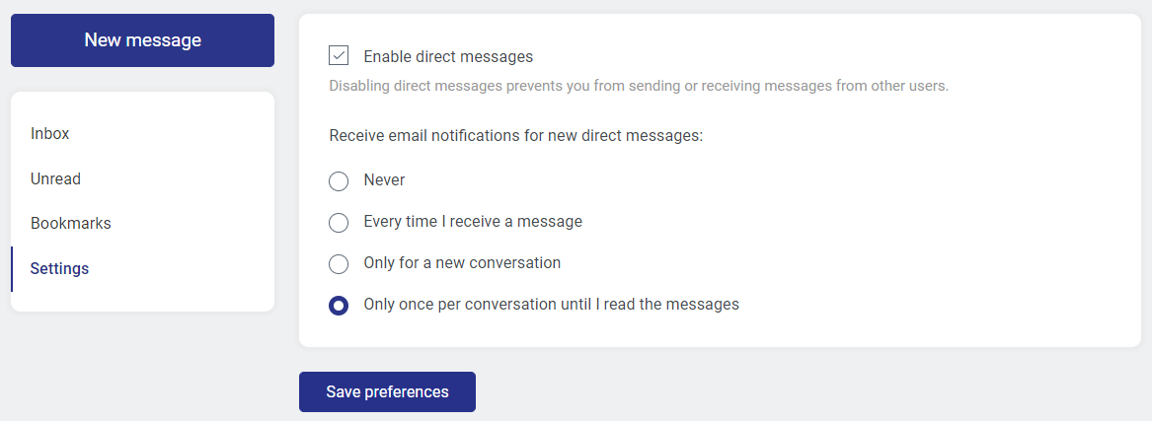Viewport: 1152px width, 421px height.
Task: Click the 'Never' option label text
Action: [x=384, y=180]
